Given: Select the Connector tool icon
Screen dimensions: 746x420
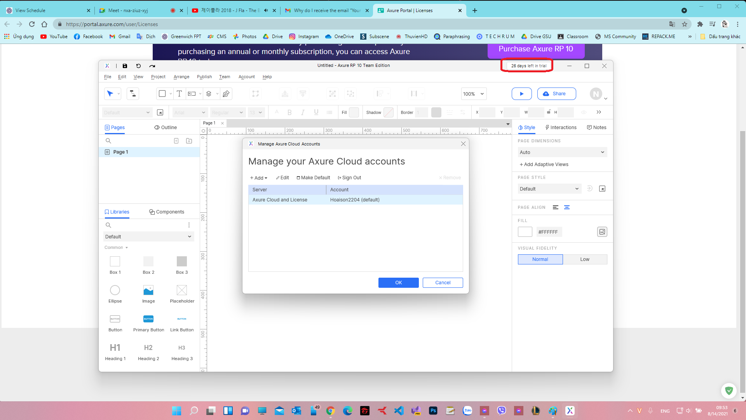Looking at the screenshot, I should click(x=132, y=94).
